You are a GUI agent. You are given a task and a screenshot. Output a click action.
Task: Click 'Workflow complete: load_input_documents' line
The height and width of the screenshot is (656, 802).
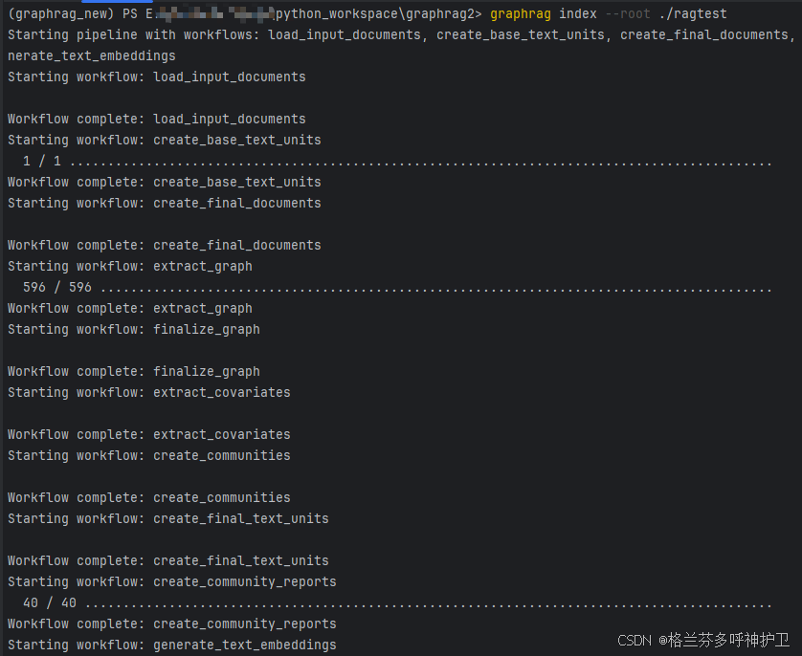(x=157, y=119)
